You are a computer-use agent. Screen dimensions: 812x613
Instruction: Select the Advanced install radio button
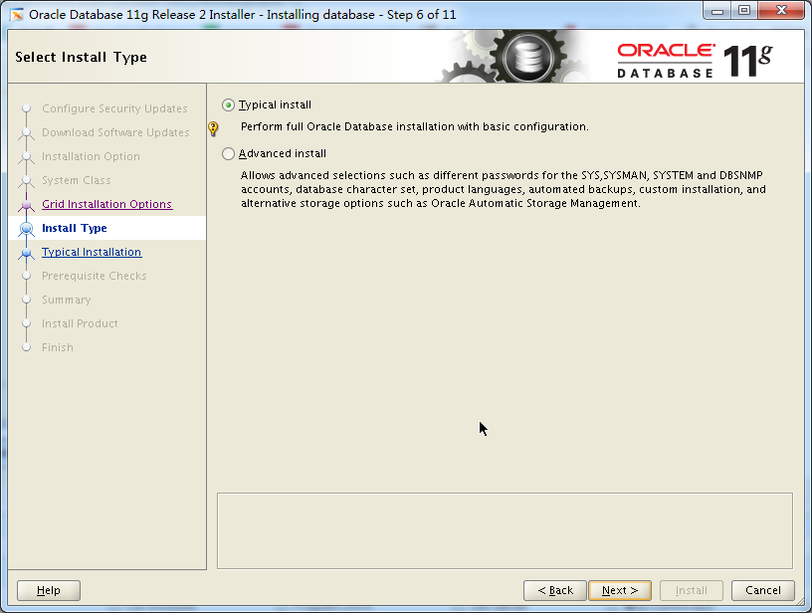228,154
